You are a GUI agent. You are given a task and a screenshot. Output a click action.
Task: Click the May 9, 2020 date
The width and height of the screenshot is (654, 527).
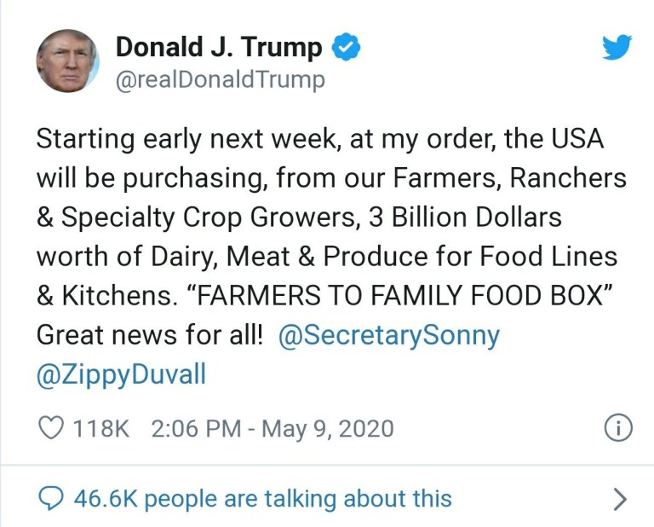point(328,428)
